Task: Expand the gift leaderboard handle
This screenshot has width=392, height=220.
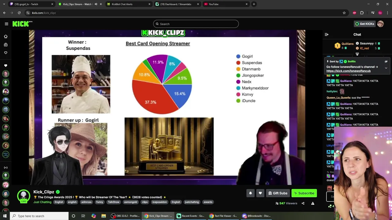Action: (357, 54)
